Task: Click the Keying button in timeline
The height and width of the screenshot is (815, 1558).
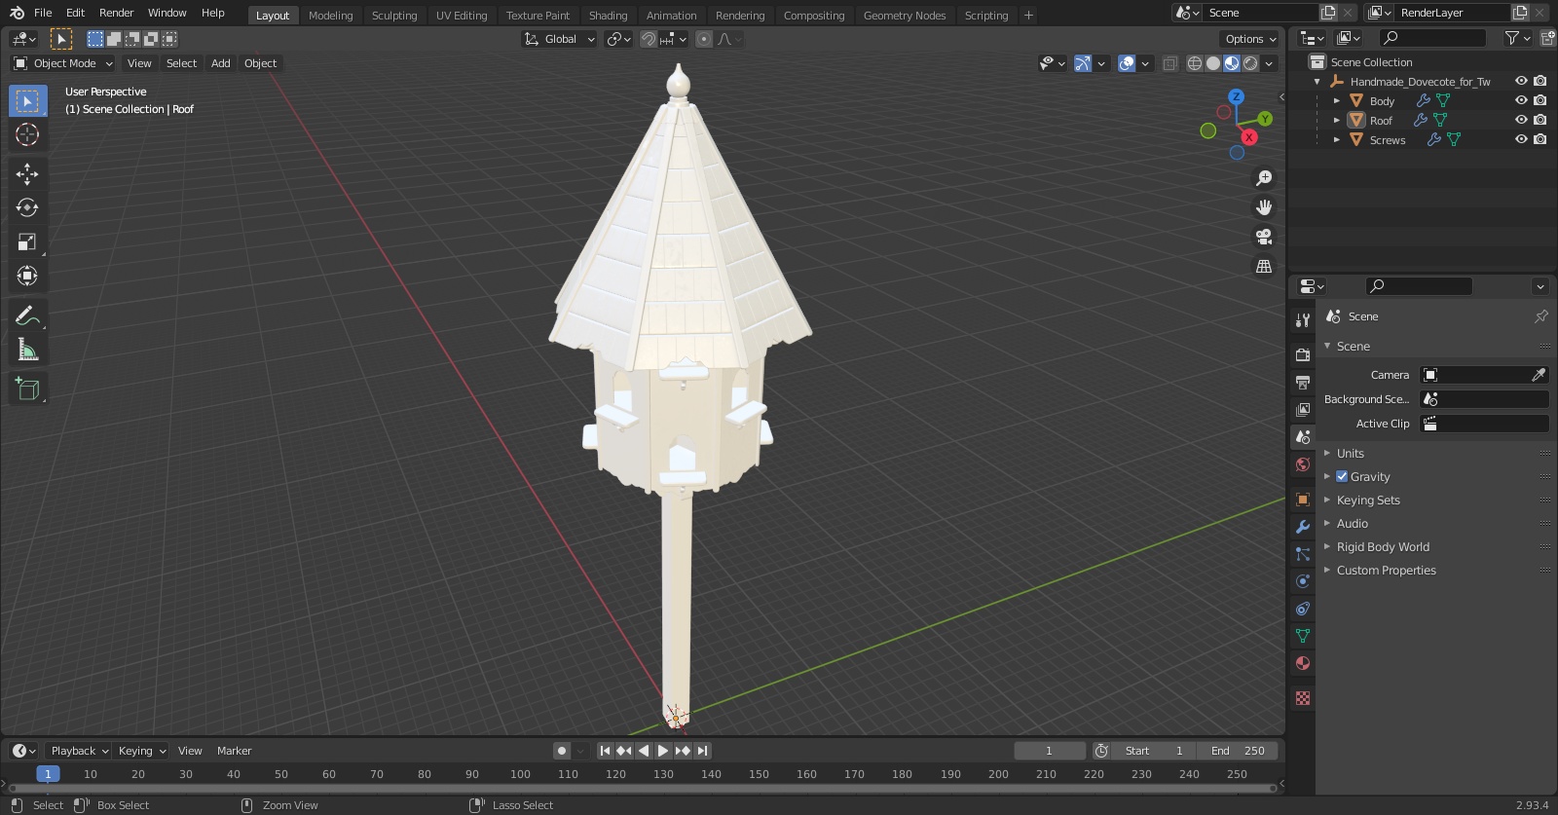Action: 141,751
